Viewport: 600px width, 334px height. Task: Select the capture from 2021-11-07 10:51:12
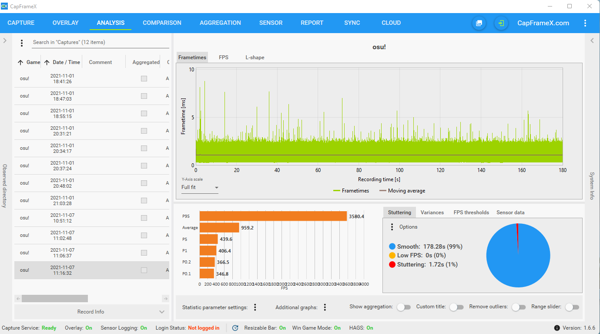[x=92, y=218]
